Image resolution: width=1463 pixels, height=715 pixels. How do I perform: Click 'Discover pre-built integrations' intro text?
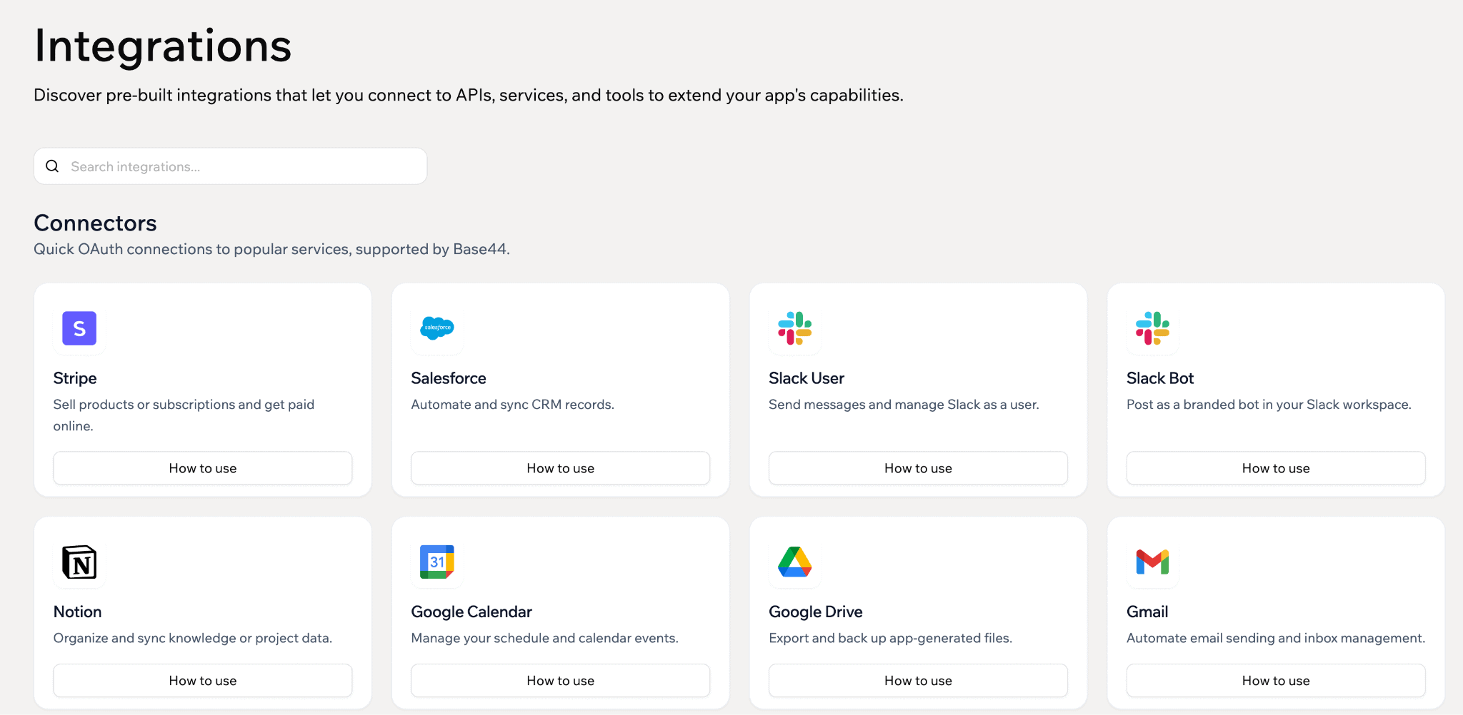[x=469, y=95]
